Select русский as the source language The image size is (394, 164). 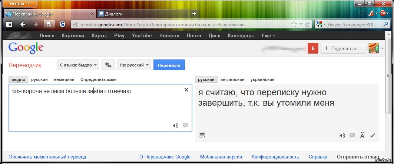pos(39,79)
